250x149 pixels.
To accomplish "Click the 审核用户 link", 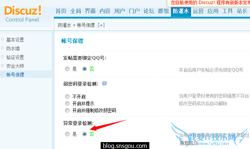I will pos(189,143).
